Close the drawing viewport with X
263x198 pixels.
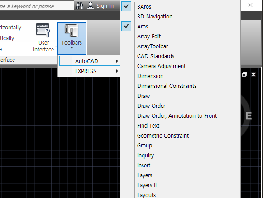(x=253, y=74)
